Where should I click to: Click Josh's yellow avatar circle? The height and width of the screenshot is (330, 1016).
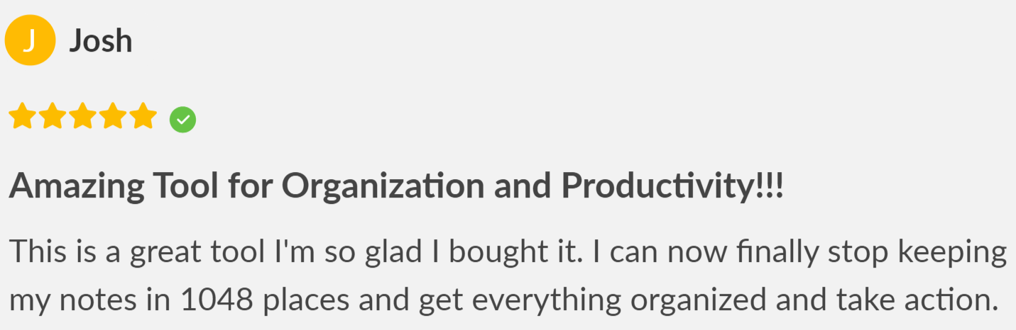30,40
